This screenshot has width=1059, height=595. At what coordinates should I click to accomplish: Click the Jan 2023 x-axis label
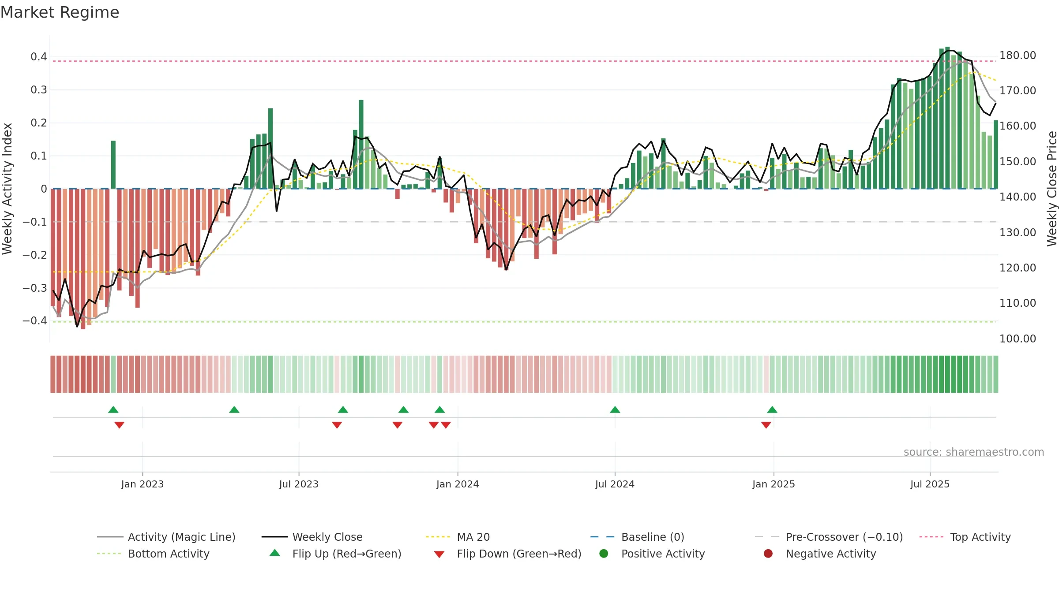[143, 484]
